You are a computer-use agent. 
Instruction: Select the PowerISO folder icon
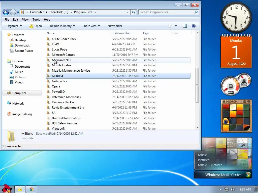pyautogui.click(x=49, y=91)
